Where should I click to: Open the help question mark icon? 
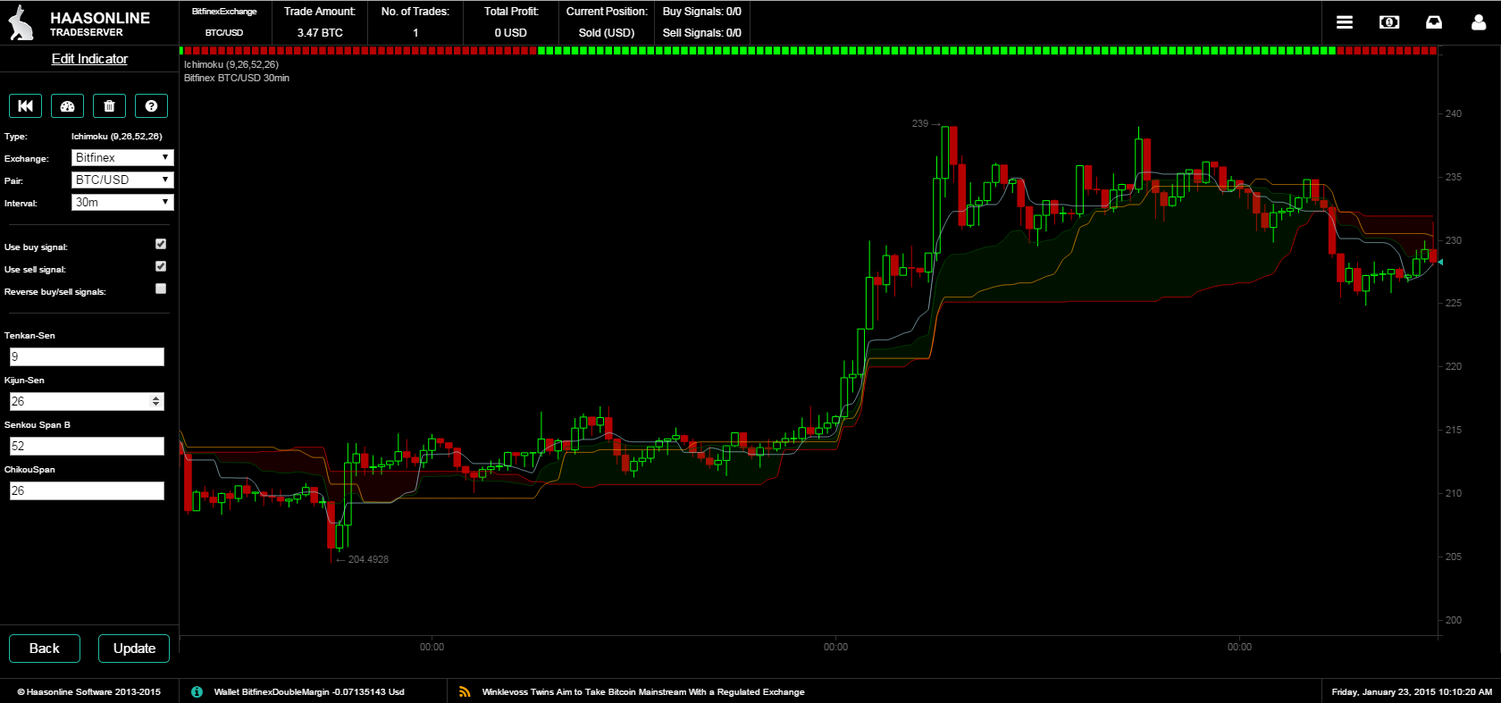click(x=151, y=106)
